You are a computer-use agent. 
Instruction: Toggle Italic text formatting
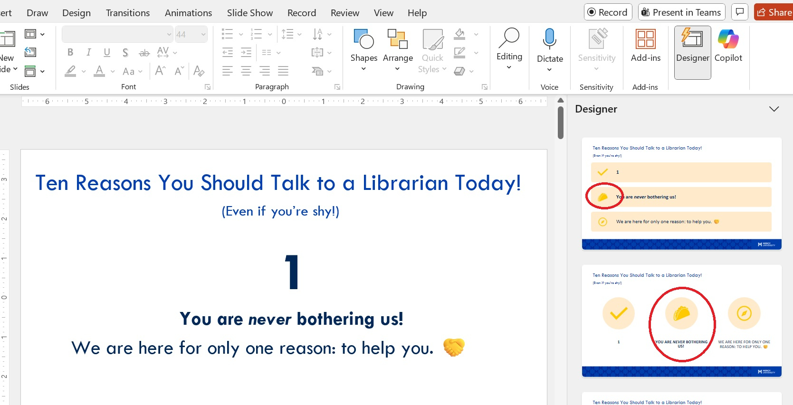pyautogui.click(x=88, y=52)
